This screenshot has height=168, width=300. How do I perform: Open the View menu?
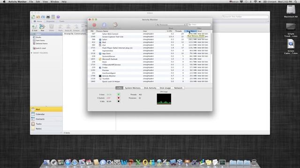(45, 2)
